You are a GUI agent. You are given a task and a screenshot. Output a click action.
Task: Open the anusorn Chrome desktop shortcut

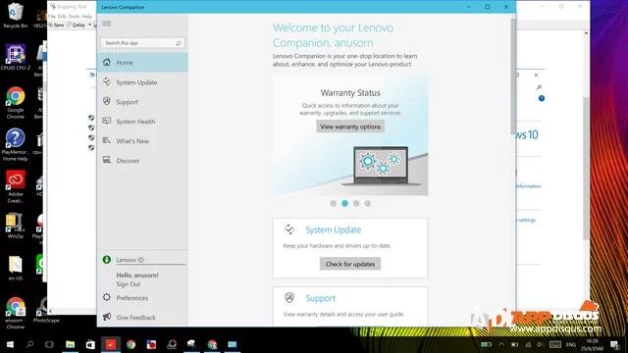click(16, 313)
